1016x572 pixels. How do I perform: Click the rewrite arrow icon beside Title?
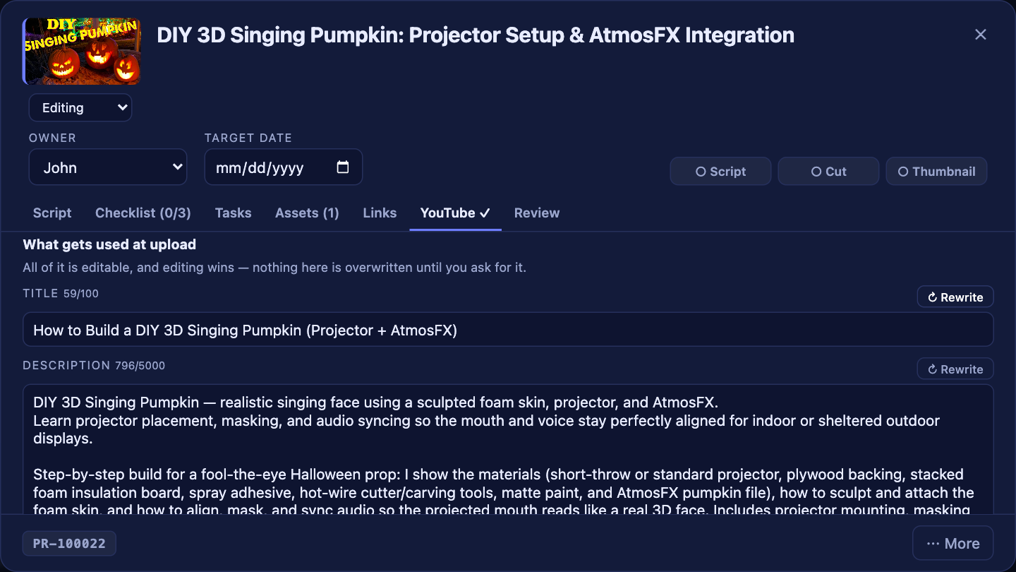(932, 297)
